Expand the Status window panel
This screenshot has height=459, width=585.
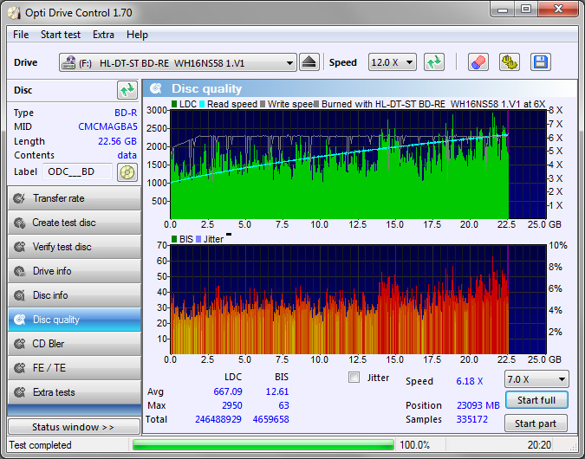tap(73, 427)
